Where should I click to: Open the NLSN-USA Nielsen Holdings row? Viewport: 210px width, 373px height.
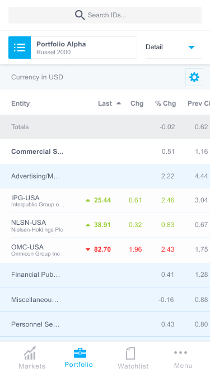pyautogui.click(x=105, y=225)
